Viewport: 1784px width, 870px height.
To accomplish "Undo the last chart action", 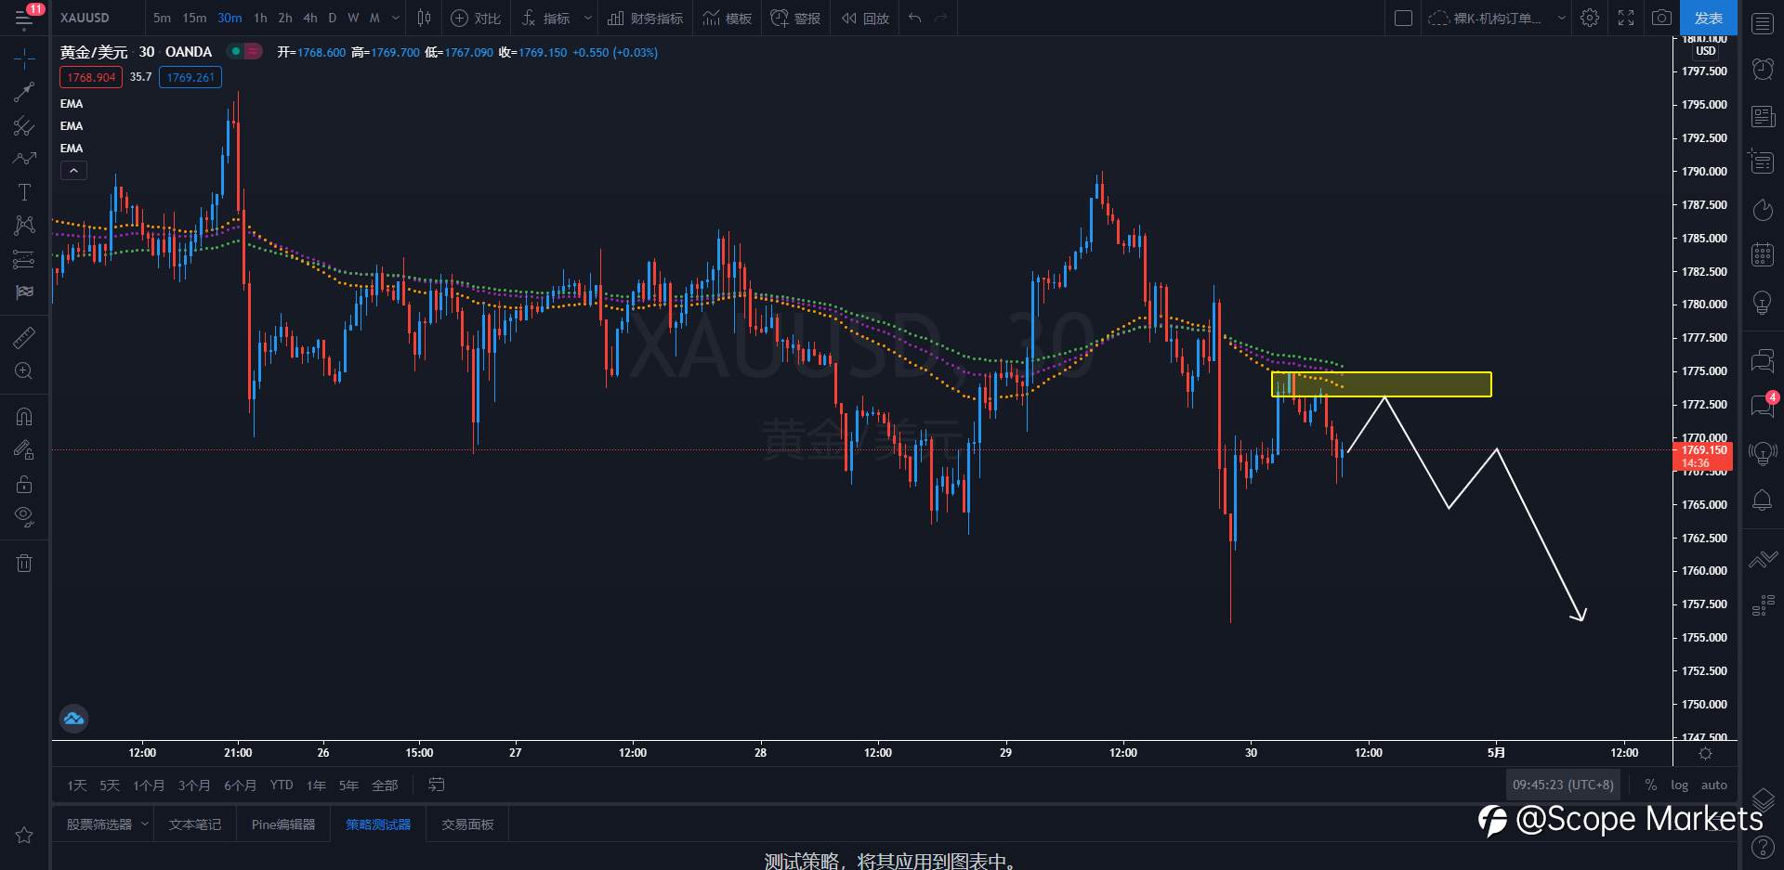I will point(915,18).
